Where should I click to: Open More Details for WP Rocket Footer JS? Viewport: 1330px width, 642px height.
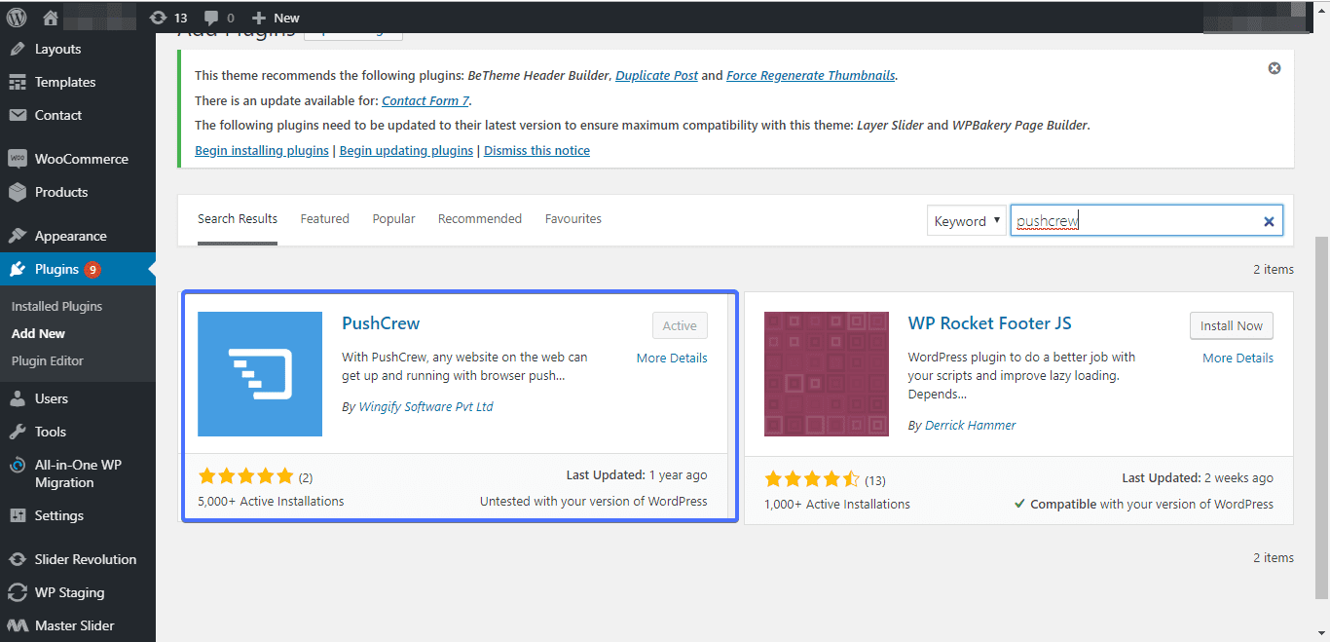point(1238,358)
